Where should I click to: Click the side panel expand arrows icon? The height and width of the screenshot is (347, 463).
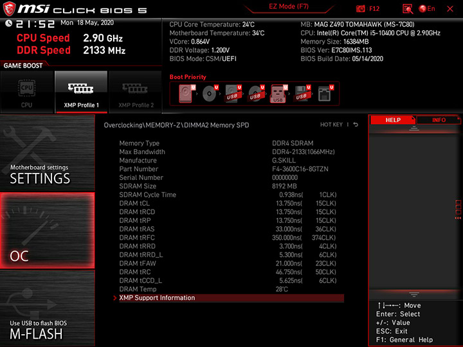[x=458, y=209]
